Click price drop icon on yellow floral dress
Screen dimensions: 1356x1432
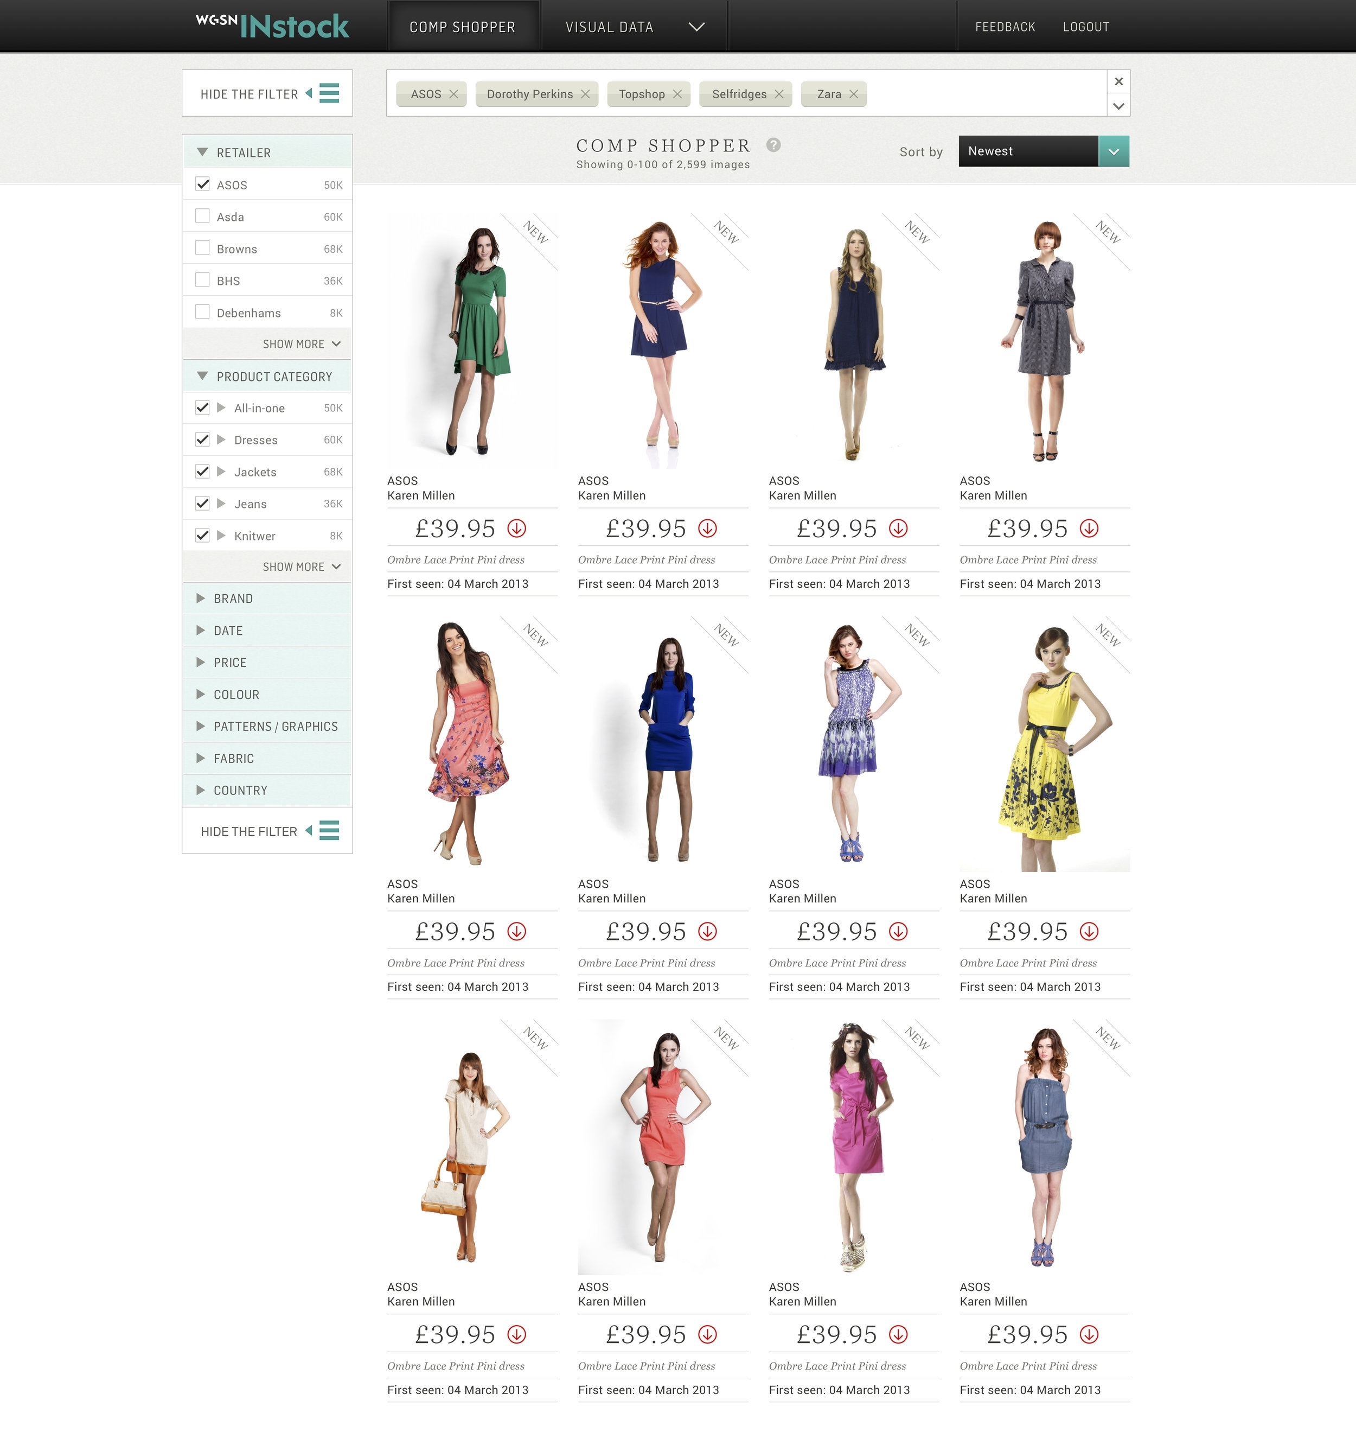click(1089, 932)
